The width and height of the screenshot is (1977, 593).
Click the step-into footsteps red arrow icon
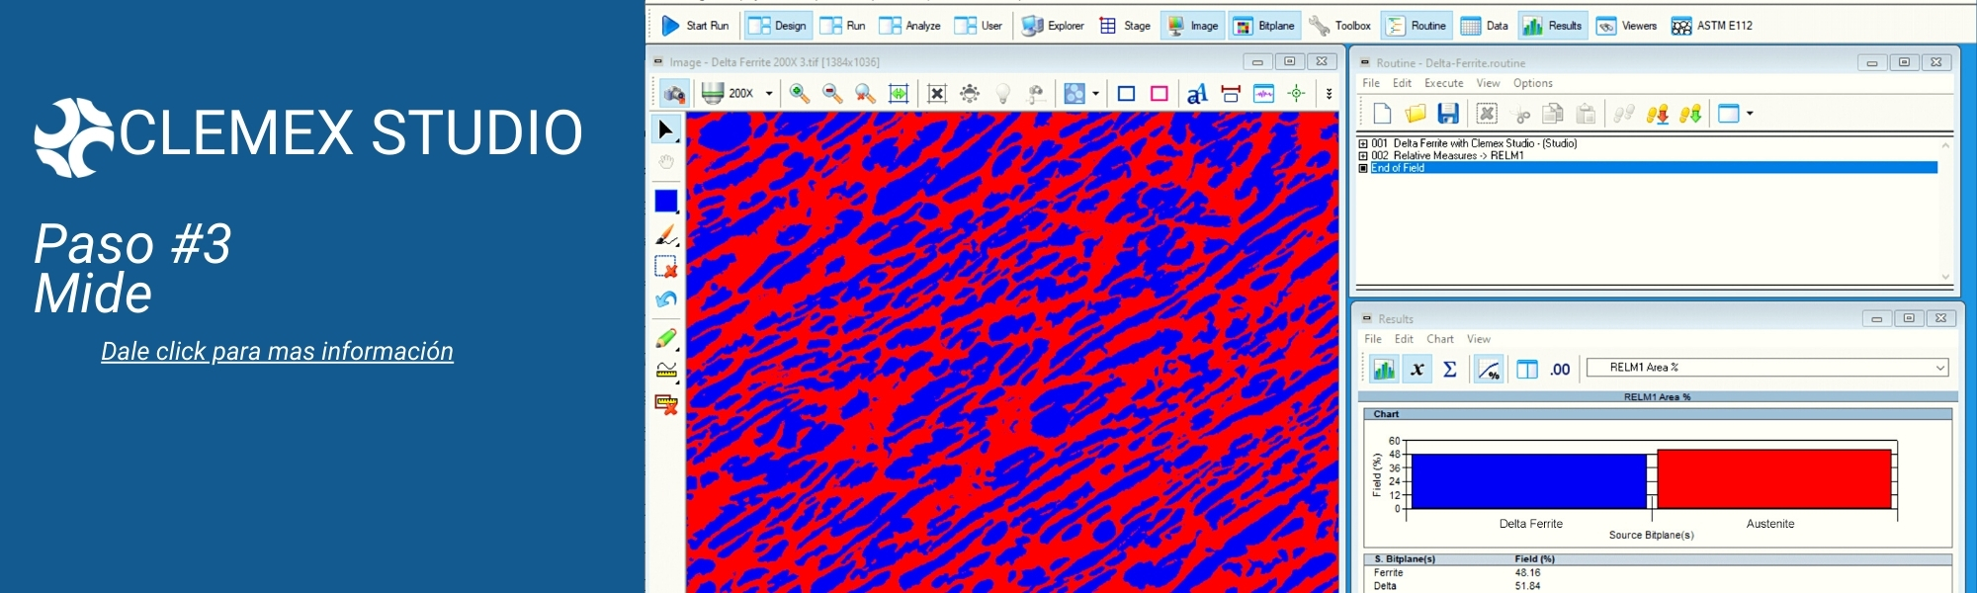click(1658, 114)
